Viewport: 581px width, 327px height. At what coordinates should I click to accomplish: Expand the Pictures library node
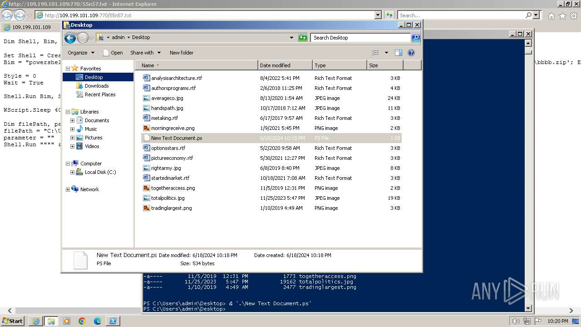tap(72, 138)
